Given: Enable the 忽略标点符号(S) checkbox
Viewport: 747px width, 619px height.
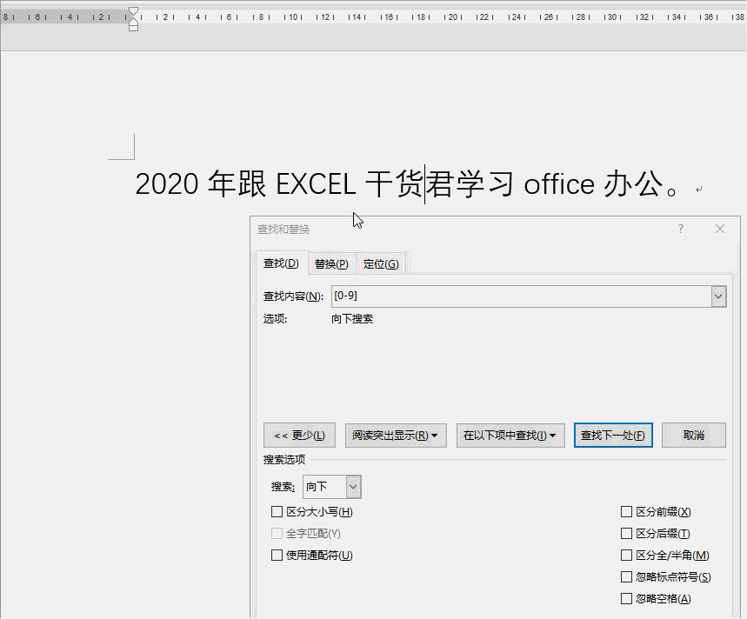Looking at the screenshot, I should click(x=626, y=577).
